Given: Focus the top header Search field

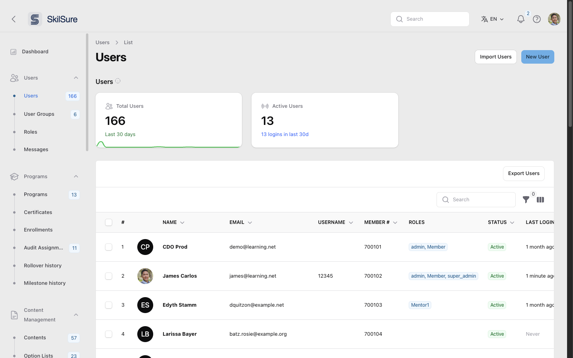Looking at the screenshot, I should [430, 19].
